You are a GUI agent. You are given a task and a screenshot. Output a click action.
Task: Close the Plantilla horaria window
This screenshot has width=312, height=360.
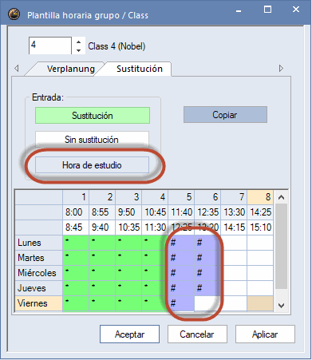pos(296,10)
